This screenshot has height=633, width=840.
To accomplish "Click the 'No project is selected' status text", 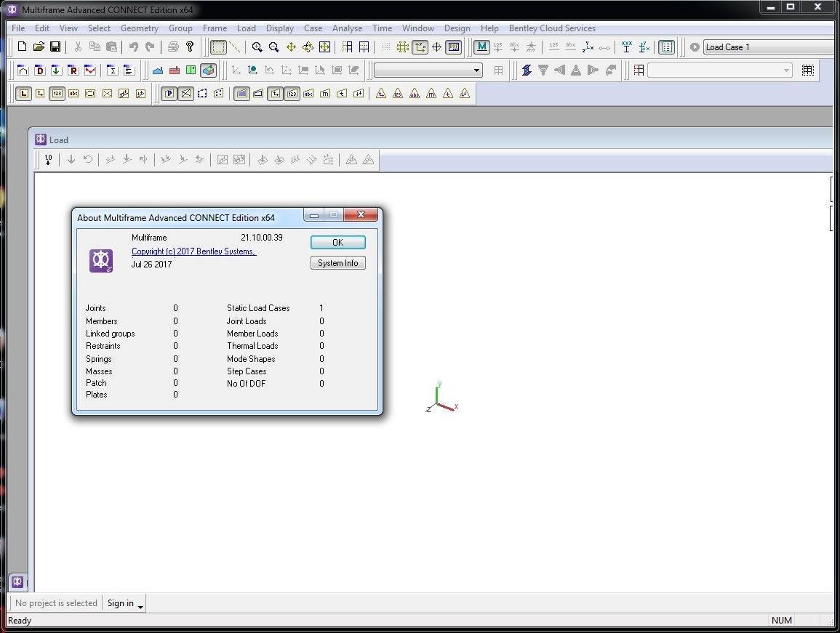I will pyautogui.click(x=56, y=603).
